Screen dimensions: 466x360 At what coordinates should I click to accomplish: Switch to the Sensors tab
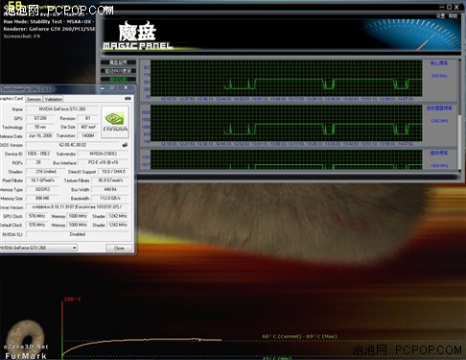[x=34, y=99]
